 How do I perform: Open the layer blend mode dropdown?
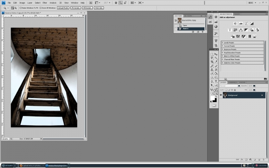click(230, 86)
